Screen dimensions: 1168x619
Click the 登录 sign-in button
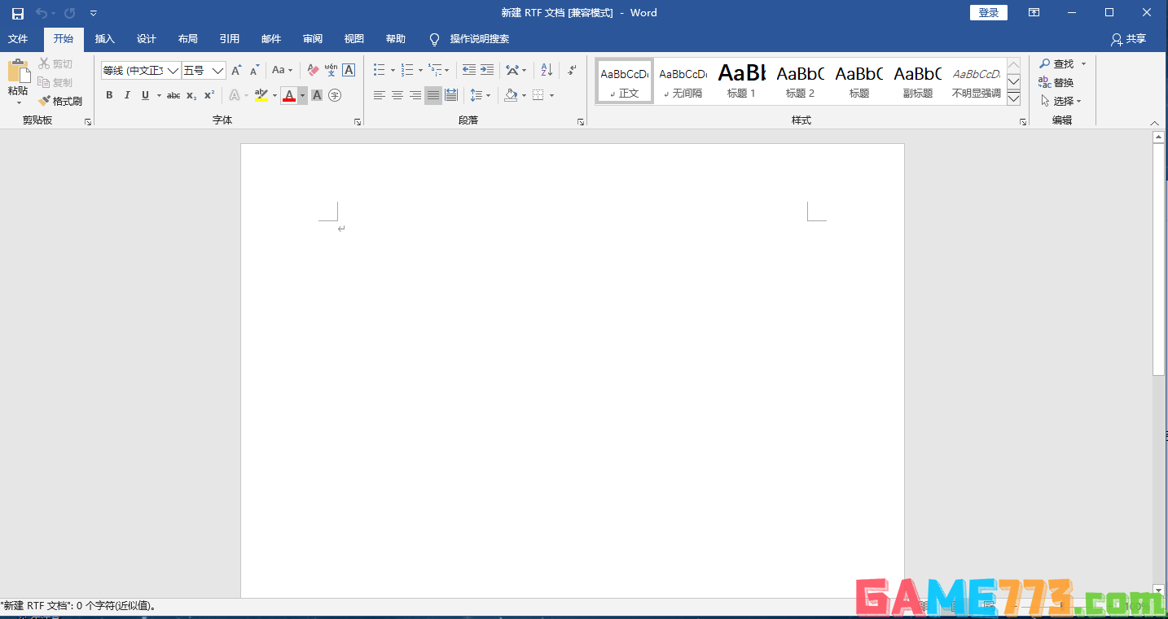(989, 13)
